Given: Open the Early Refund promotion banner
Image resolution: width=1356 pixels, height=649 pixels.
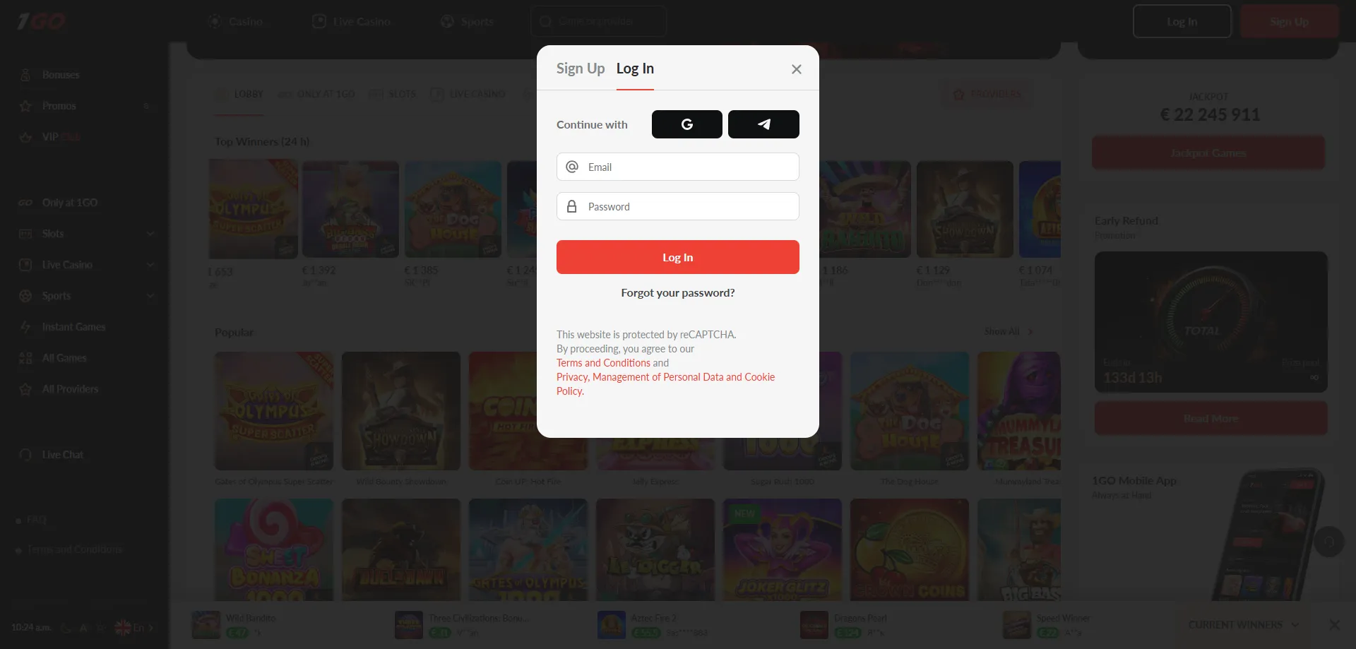Looking at the screenshot, I should click(x=1211, y=322).
